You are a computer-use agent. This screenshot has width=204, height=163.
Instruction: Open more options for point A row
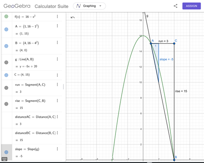coord(57,26)
